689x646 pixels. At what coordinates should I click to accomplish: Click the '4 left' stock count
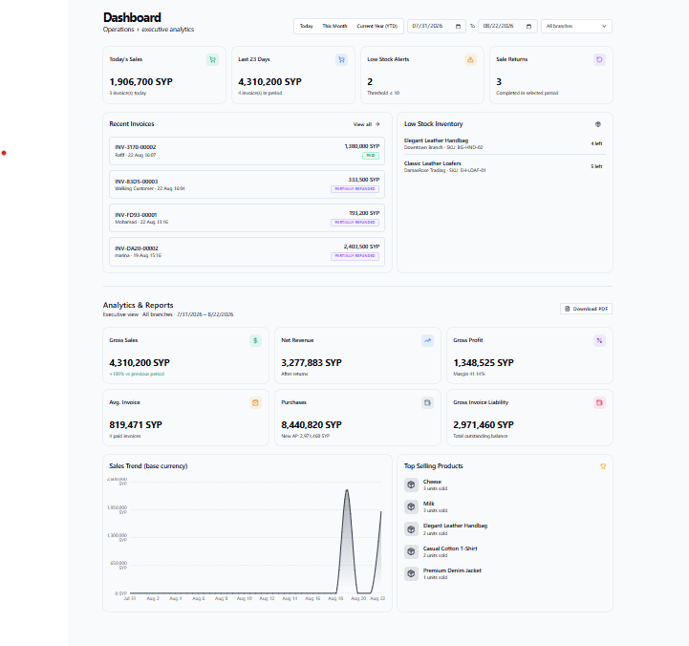click(x=596, y=143)
